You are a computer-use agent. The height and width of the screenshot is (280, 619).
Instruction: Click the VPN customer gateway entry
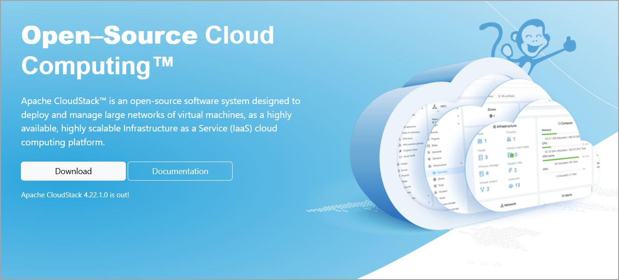(x=411, y=144)
